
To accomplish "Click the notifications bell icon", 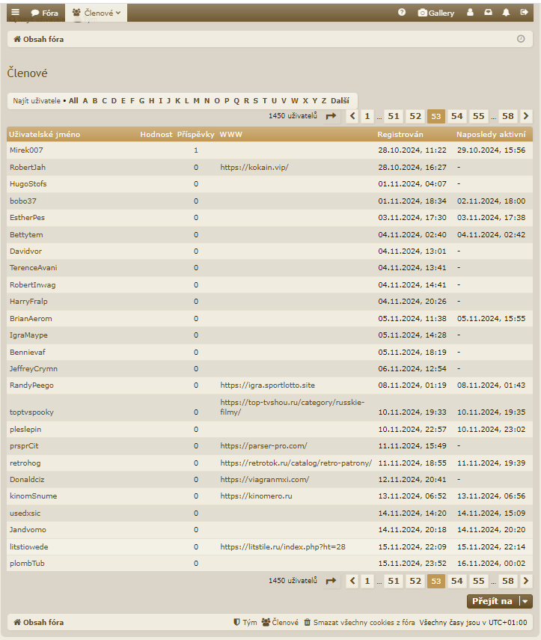I will (506, 13).
